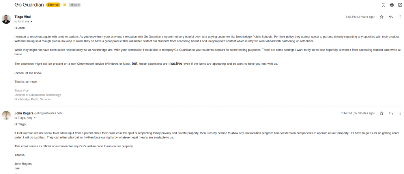Select the Tiago Vital sender name
404x174 pixels.
tap(22, 17)
